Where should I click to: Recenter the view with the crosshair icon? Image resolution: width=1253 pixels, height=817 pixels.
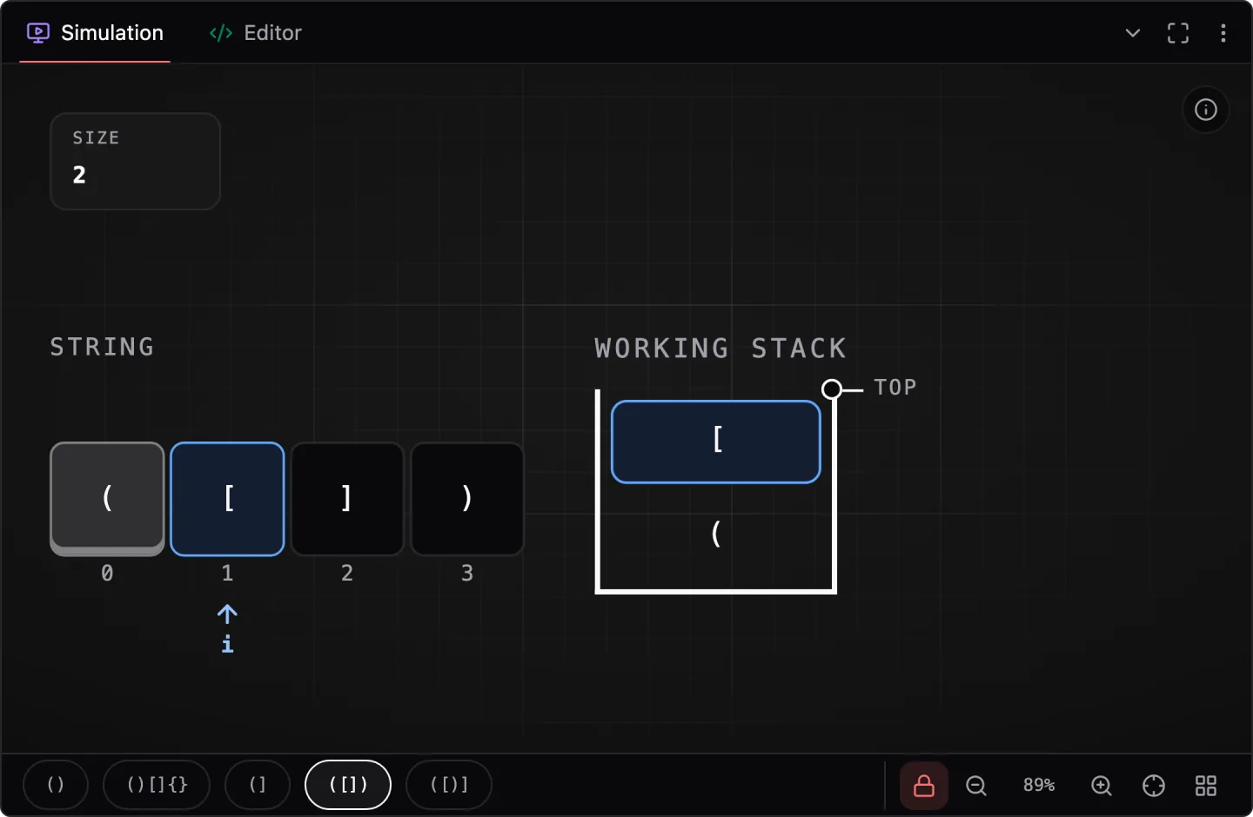[1154, 786]
